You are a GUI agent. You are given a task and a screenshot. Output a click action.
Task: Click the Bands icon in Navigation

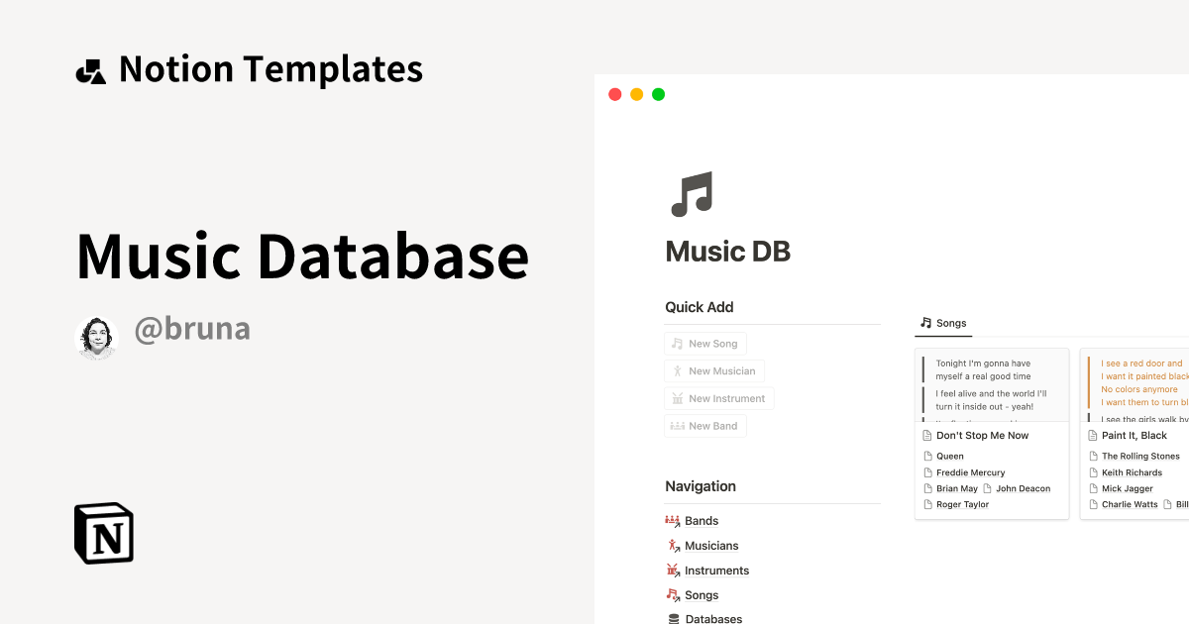[674, 521]
